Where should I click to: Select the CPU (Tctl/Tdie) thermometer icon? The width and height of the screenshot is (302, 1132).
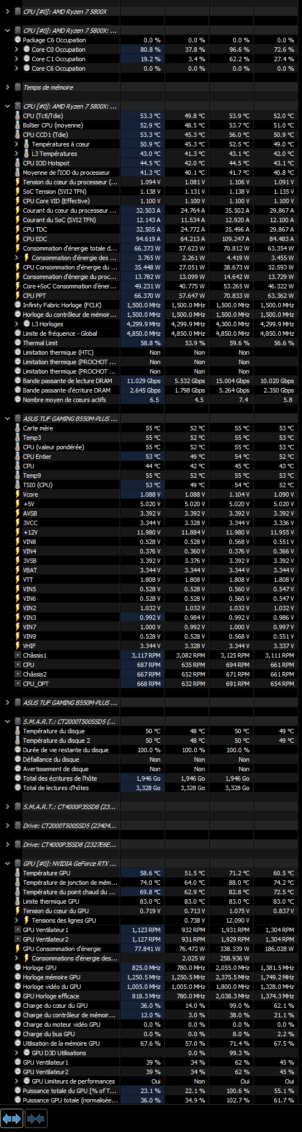click(x=18, y=116)
